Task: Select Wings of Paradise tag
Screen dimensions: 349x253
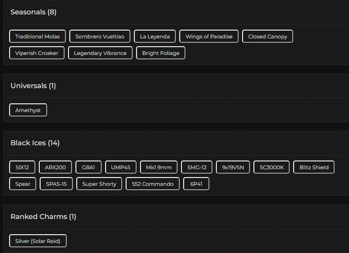Action: pos(209,37)
